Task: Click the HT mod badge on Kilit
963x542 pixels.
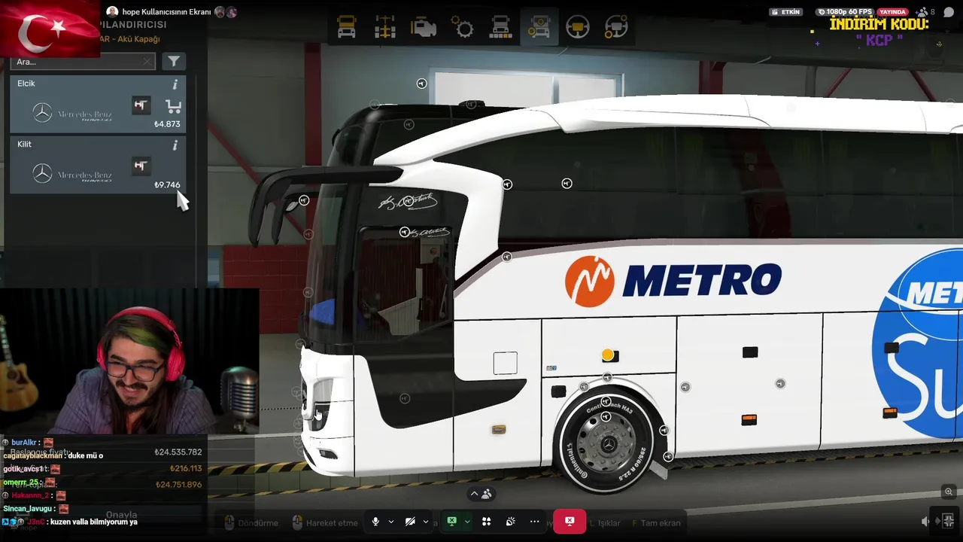Action: pos(141,166)
